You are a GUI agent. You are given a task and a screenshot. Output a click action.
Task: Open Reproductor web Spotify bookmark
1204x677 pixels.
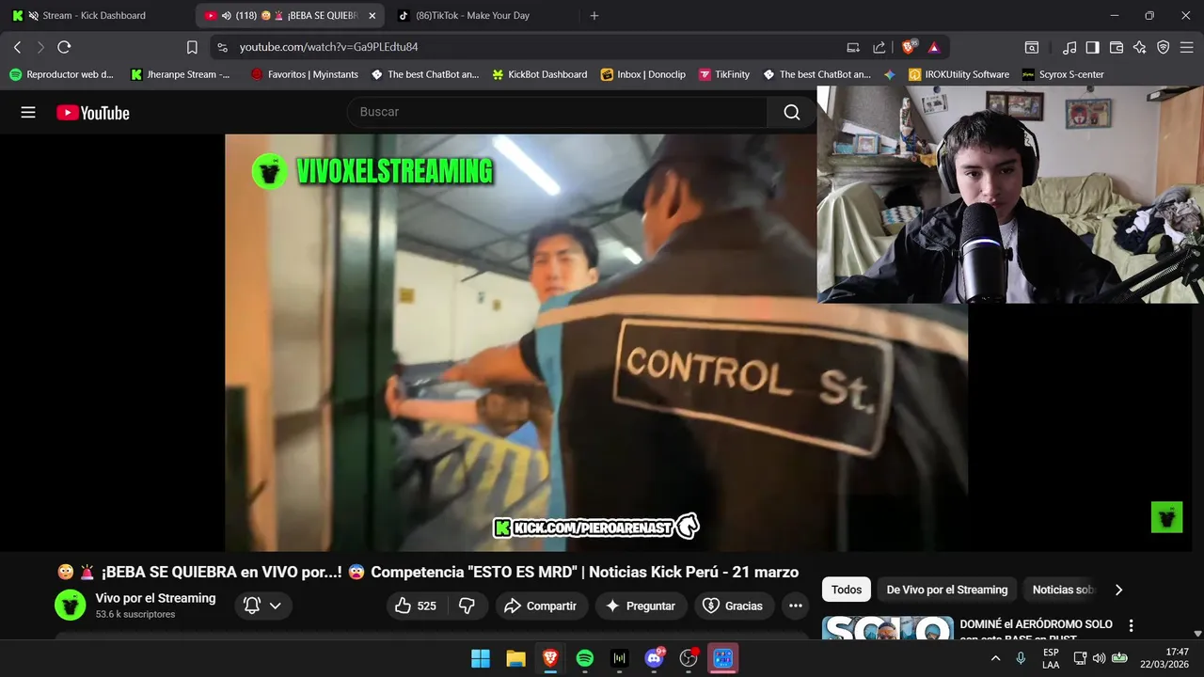pyautogui.click(x=61, y=74)
